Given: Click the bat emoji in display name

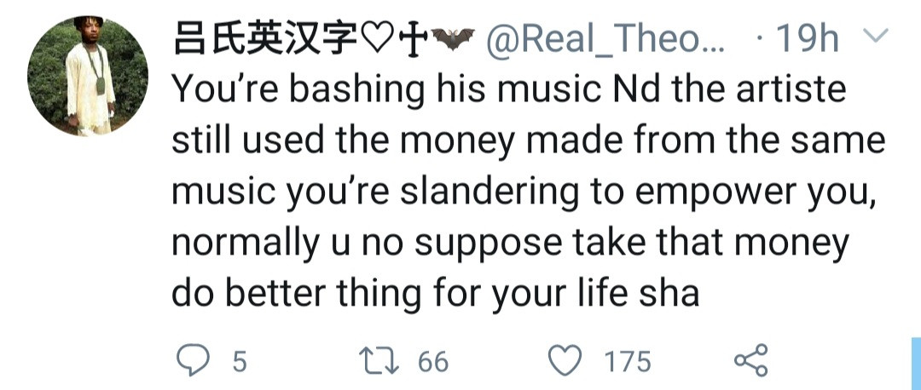Looking at the screenshot, I should click(453, 39).
